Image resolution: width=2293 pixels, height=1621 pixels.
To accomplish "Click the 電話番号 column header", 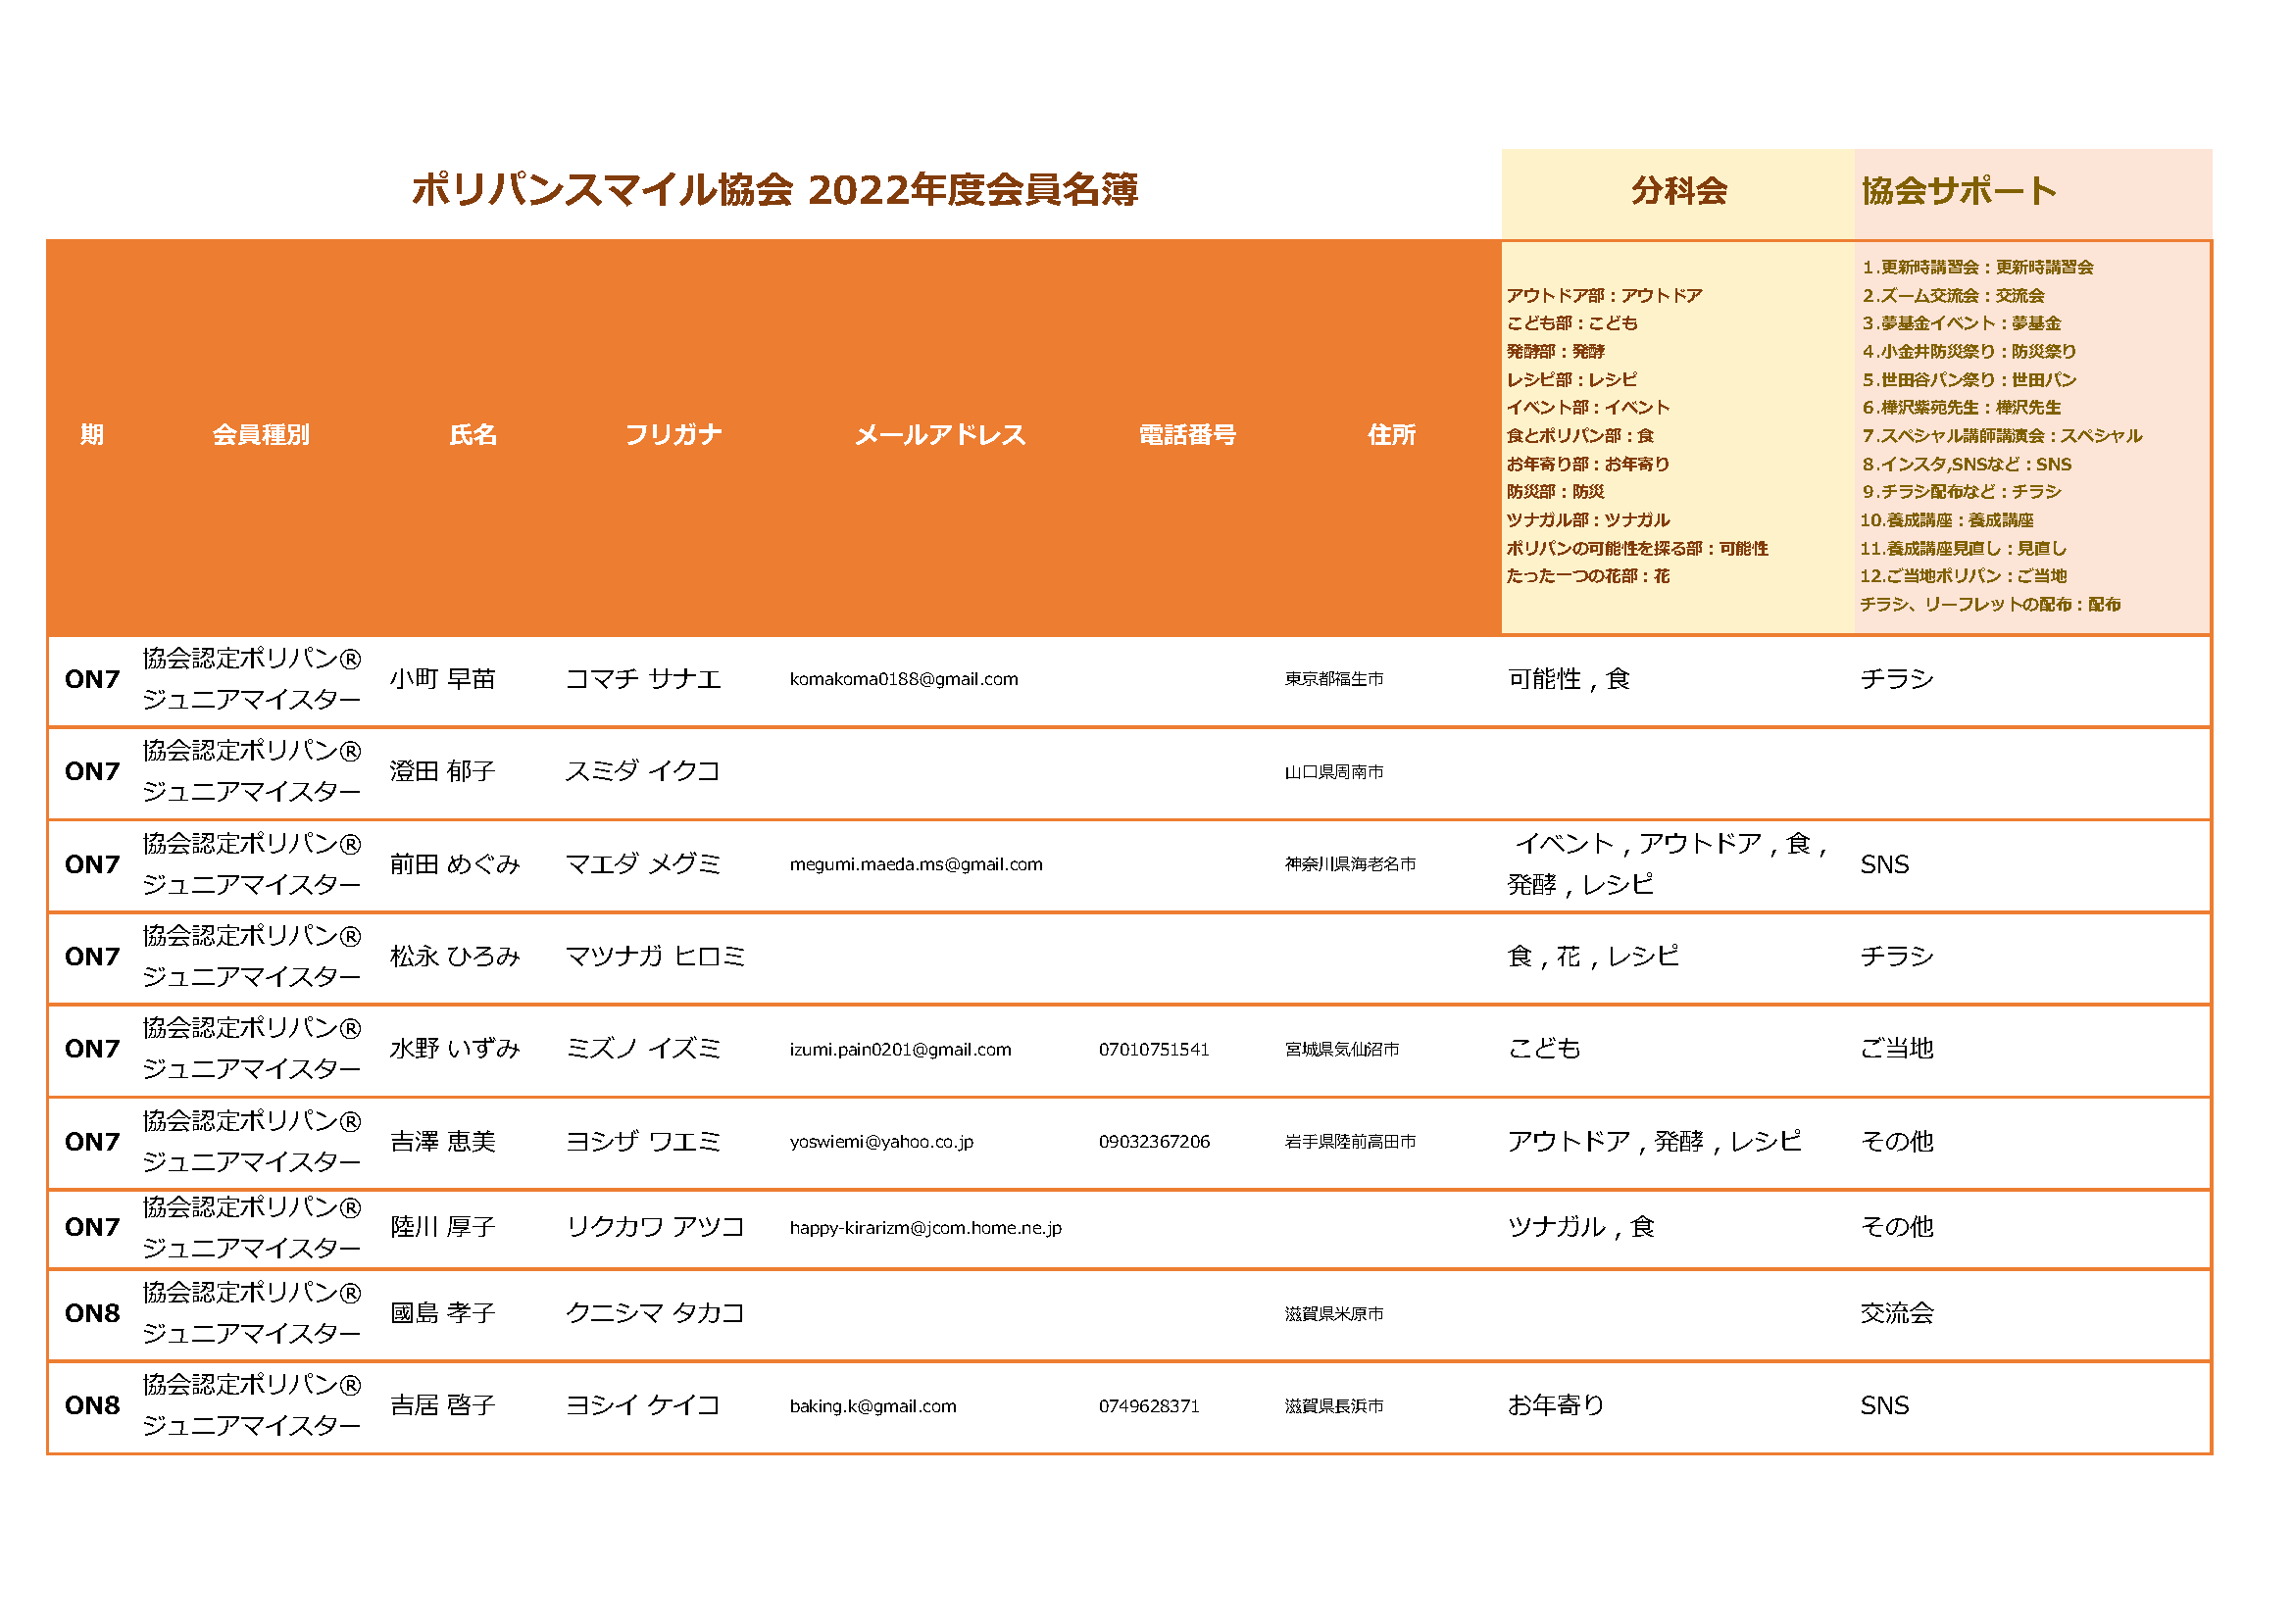I will pos(1187,434).
